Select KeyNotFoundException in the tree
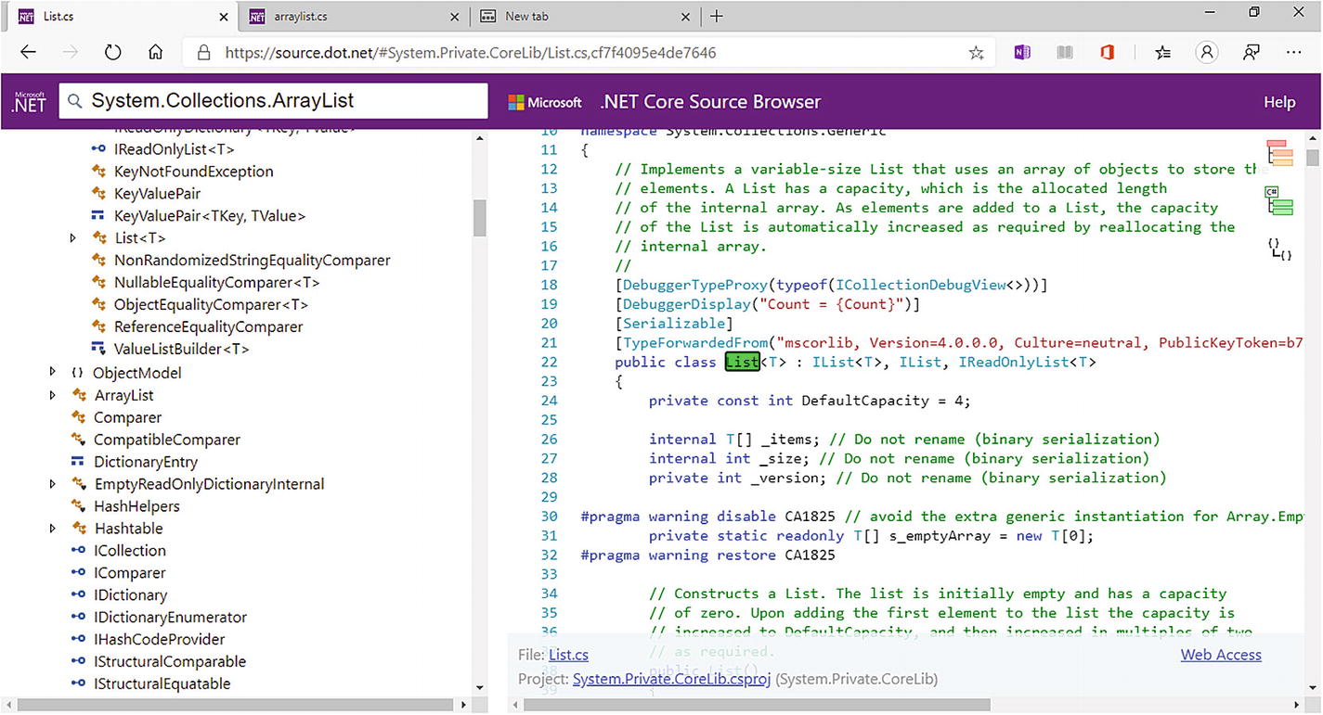The height and width of the screenshot is (715, 1323). coord(193,172)
